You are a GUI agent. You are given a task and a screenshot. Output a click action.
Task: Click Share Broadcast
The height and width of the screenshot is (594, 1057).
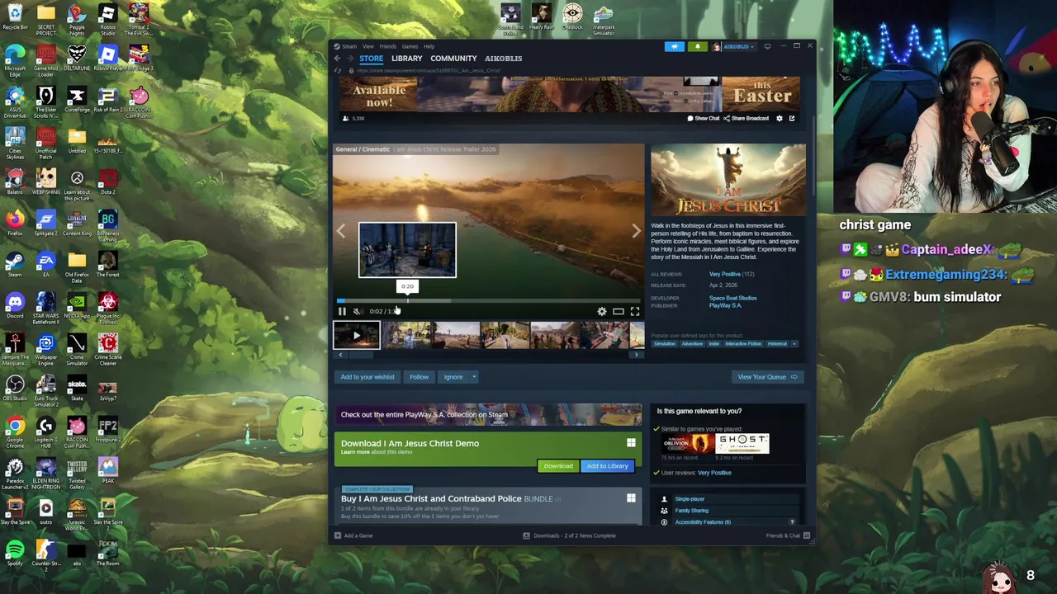[747, 118]
